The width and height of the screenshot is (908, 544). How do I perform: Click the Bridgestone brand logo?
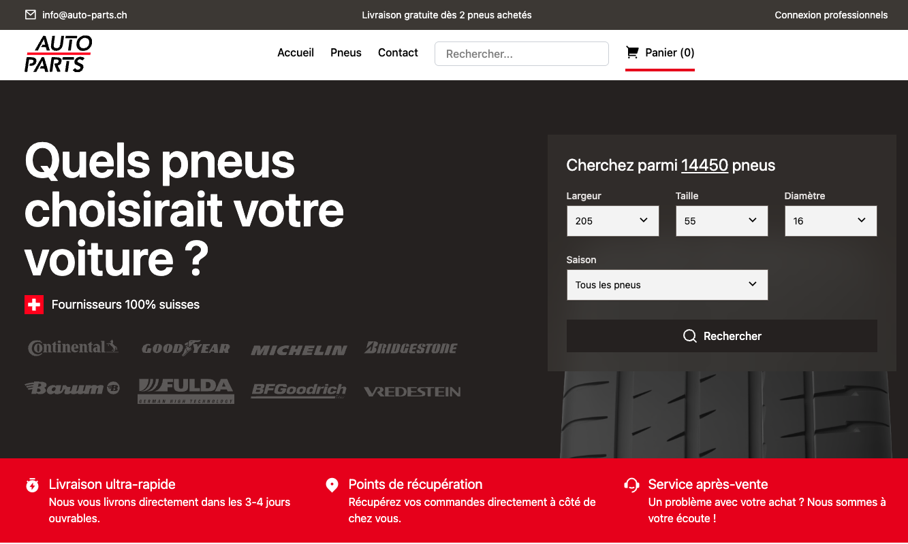[x=411, y=348]
